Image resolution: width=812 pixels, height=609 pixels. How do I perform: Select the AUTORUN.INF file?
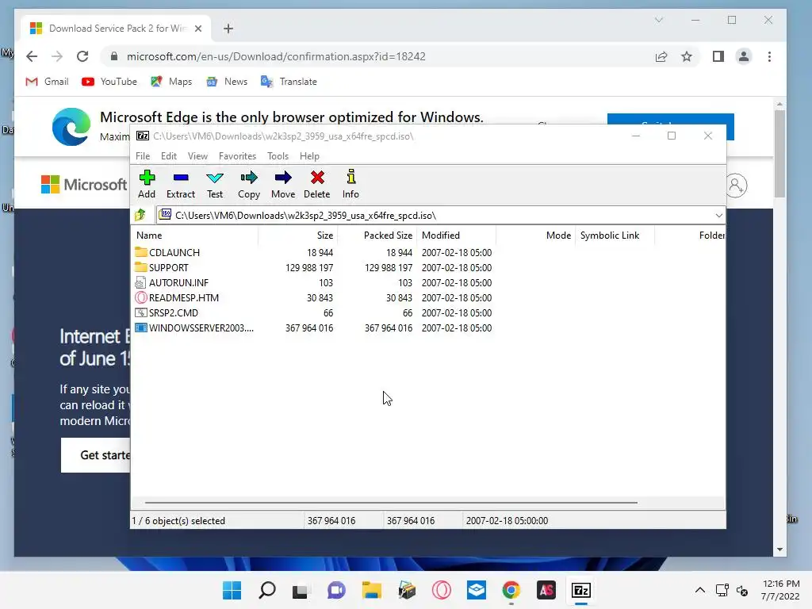pyautogui.click(x=178, y=283)
